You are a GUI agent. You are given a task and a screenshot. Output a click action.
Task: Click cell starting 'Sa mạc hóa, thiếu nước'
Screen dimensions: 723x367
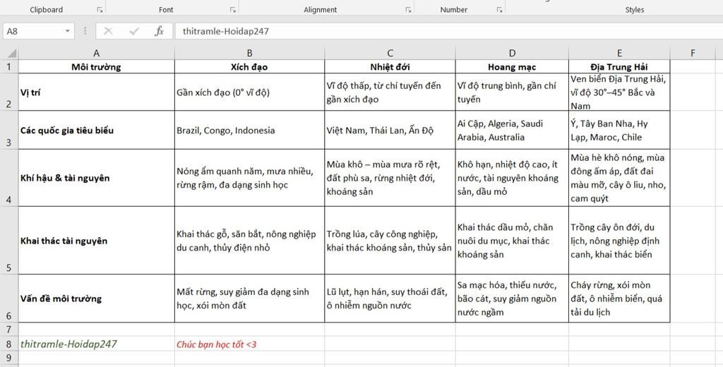(x=512, y=298)
